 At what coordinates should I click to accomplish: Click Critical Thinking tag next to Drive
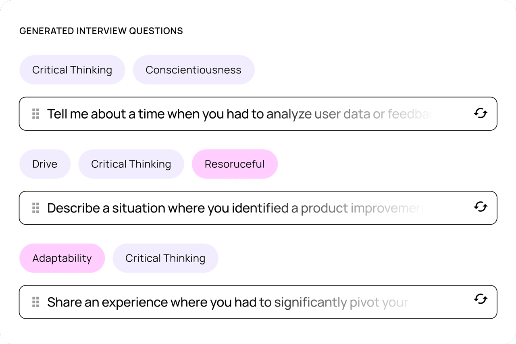[x=131, y=164]
